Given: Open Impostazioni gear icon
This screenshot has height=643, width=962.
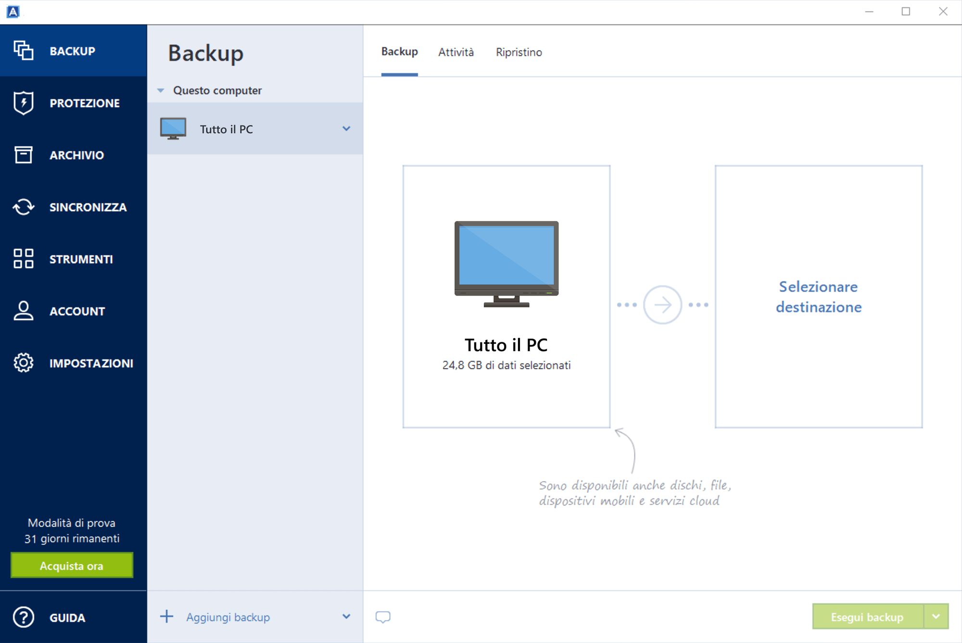Looking at the screenshot, I should (23, 363).
